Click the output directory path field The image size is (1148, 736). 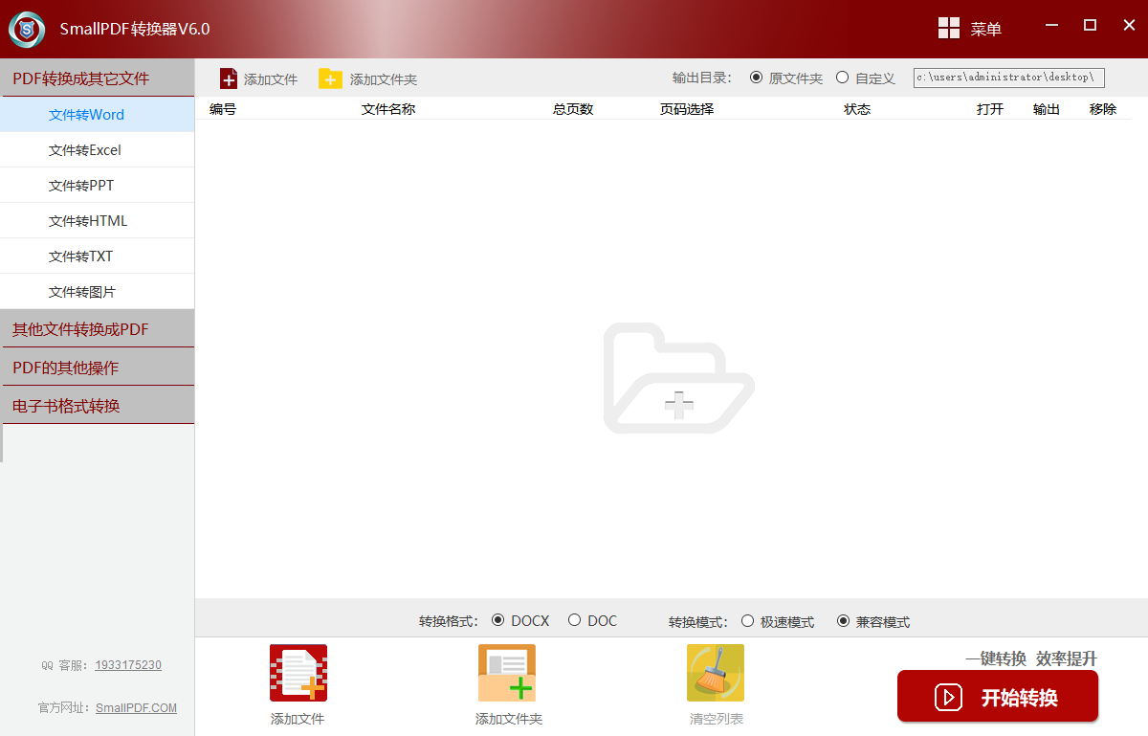1008,78
